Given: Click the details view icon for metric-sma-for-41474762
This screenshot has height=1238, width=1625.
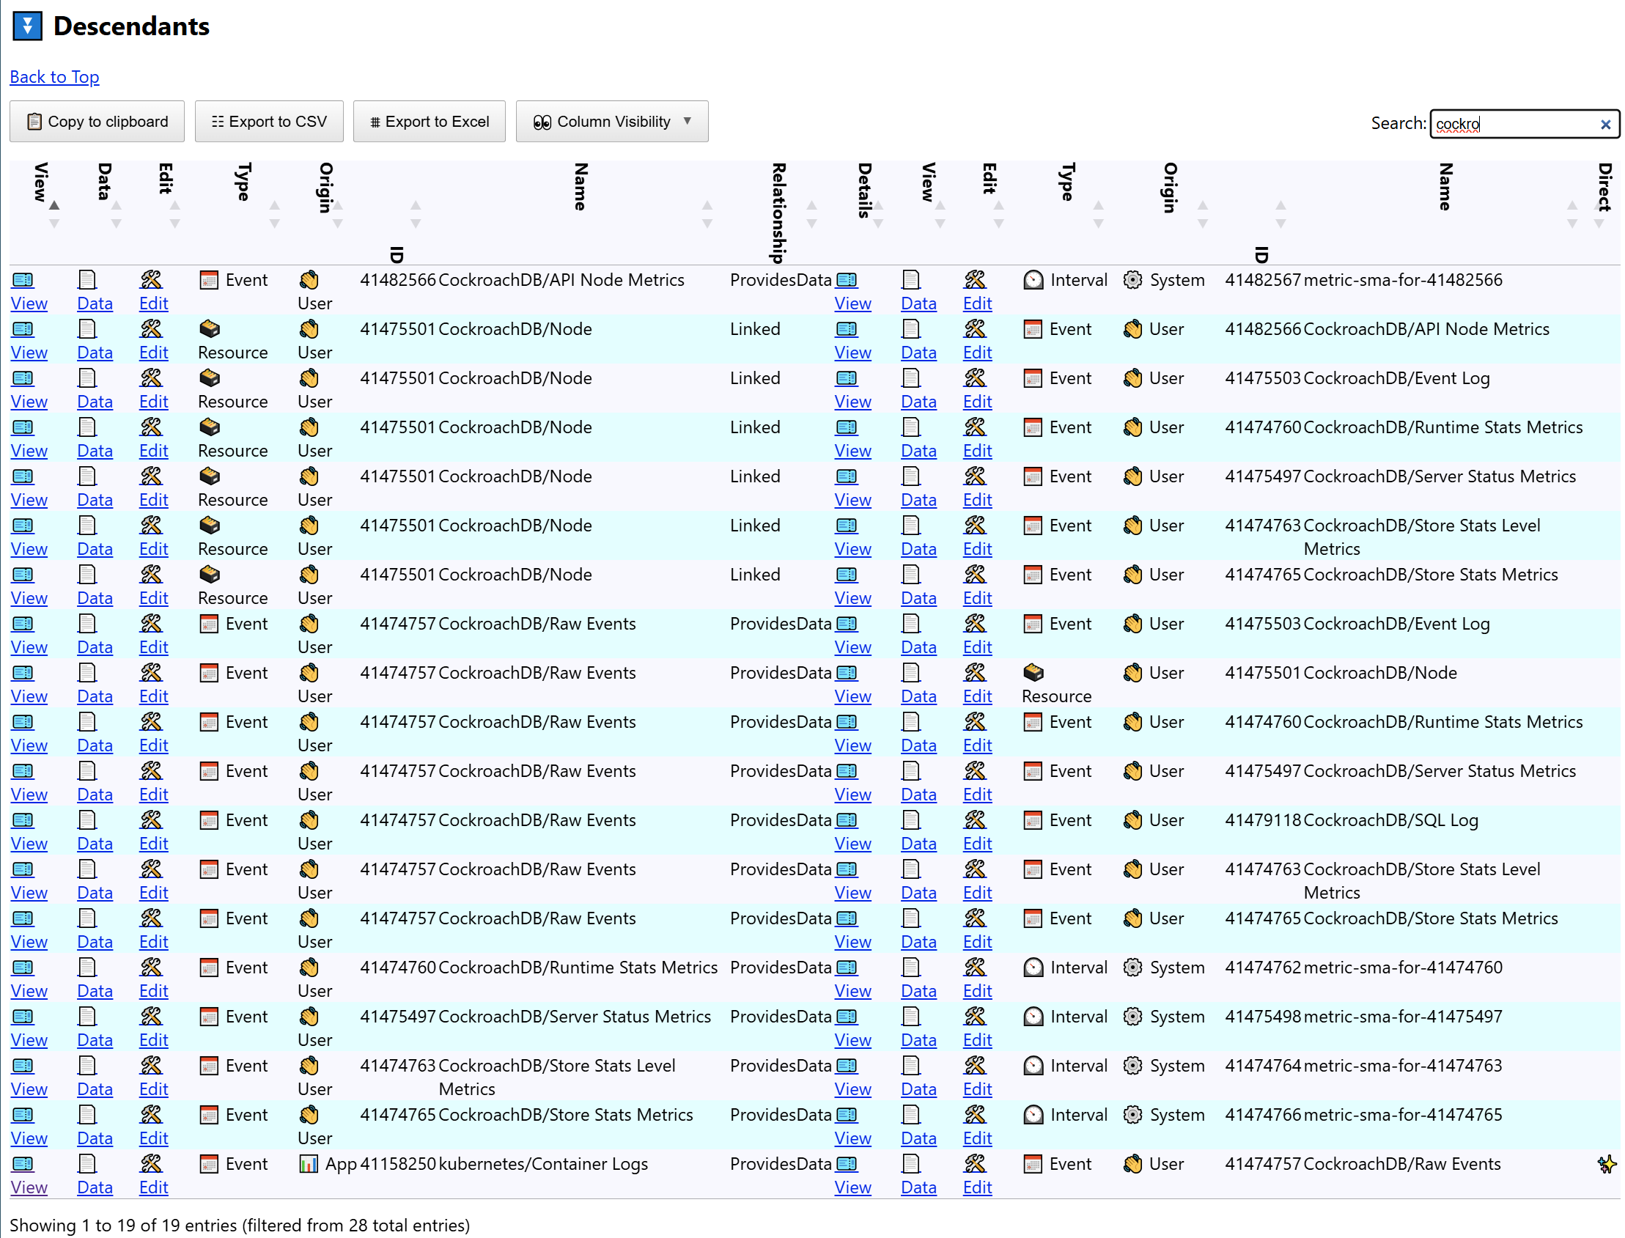Looking at the screenshot, I should (x=847, y=968).
